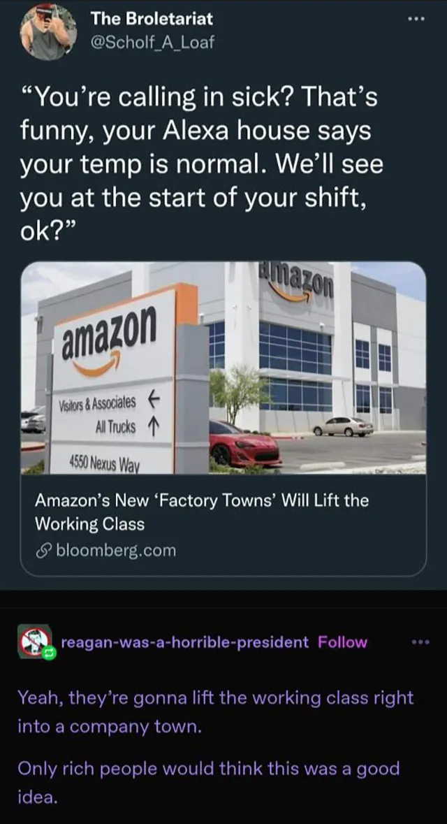Open the reagan-was-a-horrible-president username link
Screen dimensions: 447x824
coord(185,642)
